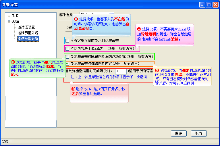
Task: Uncheck 显示邀请框时冻结网页内容 checkbox
Action: [67, 64]
